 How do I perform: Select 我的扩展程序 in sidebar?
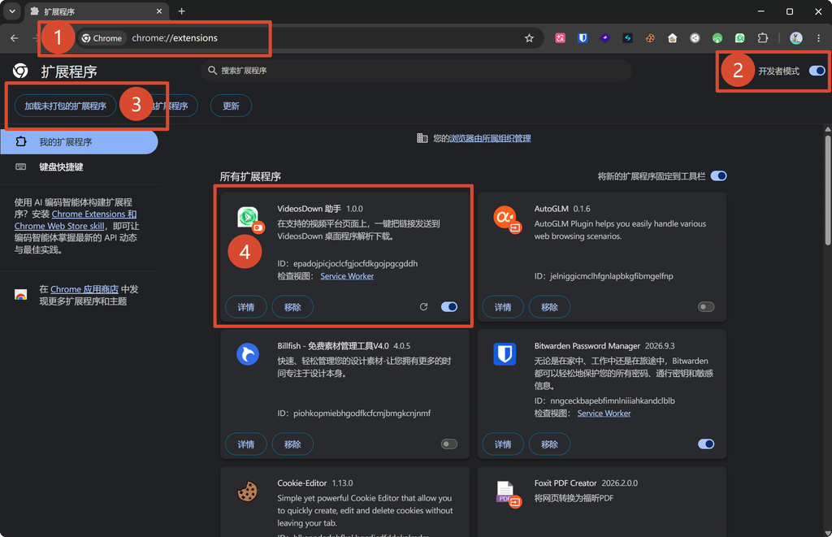pos(79,141)
